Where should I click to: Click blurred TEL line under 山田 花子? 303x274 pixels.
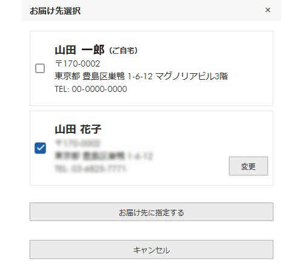90,169
